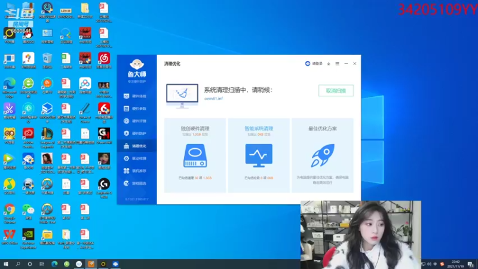Screen dimensions: 478x269
Task: Open the hamburger menu in Ludashi title bar
Action: (337, 64)
